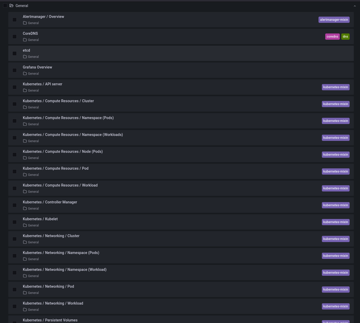360x323 pixels.
Task: Open Kubernetes / Compute Resources / Pod
Action: pos(56,168)
